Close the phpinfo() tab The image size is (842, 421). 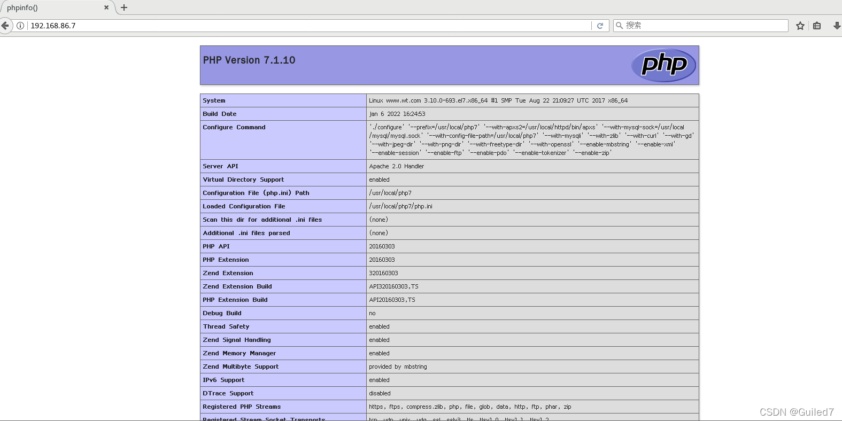(106, 7)
